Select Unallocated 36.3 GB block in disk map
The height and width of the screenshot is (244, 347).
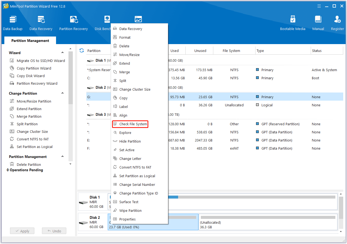pos(268,222)
